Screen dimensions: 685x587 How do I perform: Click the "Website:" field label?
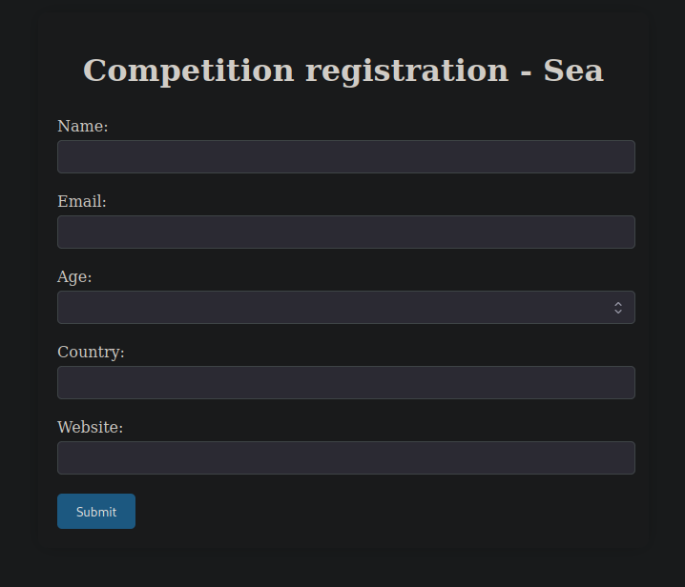click(x=91, y=428)
